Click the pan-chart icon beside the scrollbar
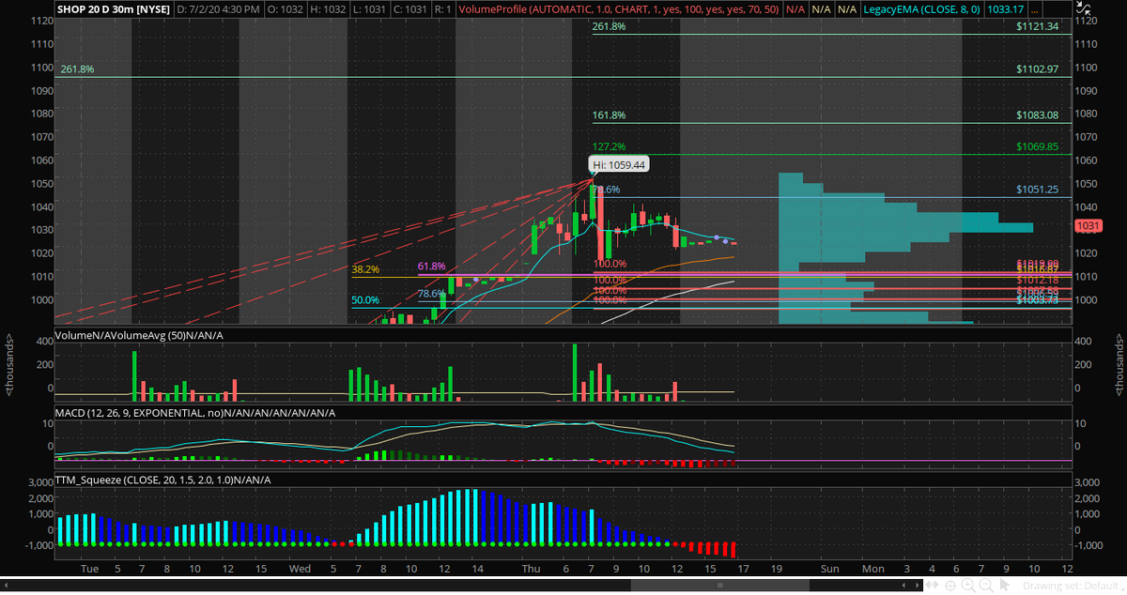The width and height of the screenshot is (1127, 595). [x=932, y=585]
